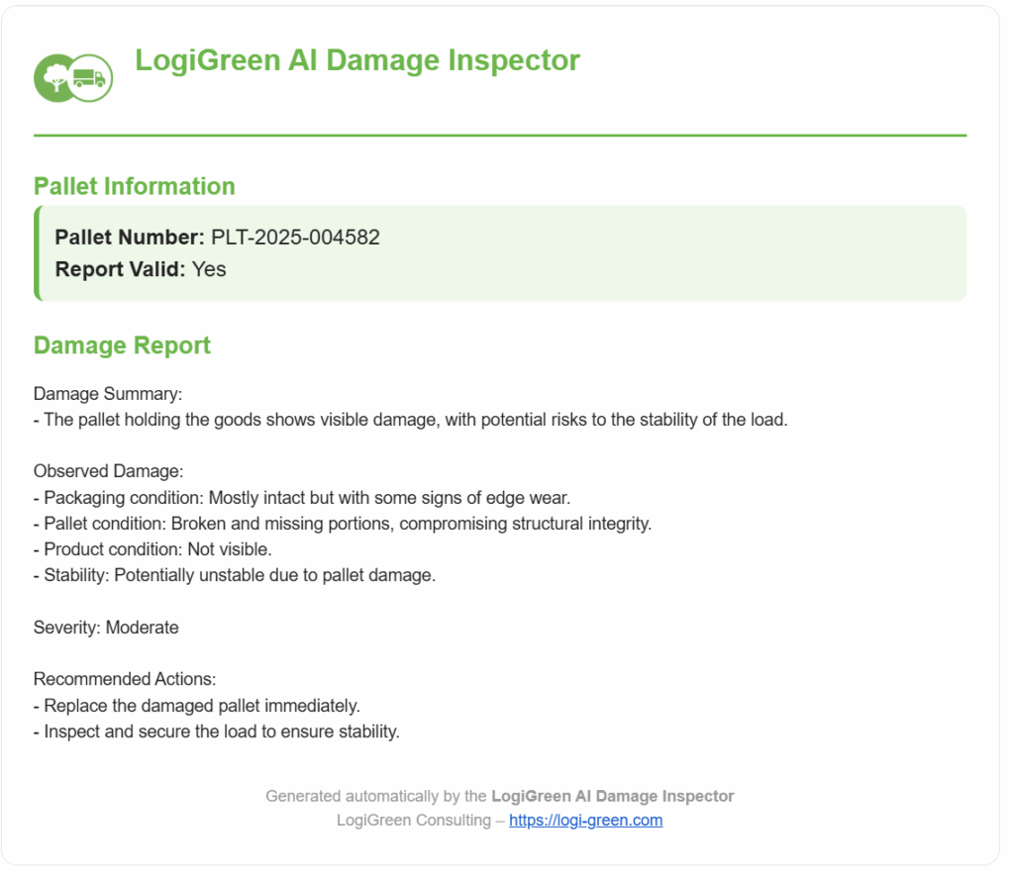Click the Damage Summary label
1014x878 pixels.
point(108,394)
